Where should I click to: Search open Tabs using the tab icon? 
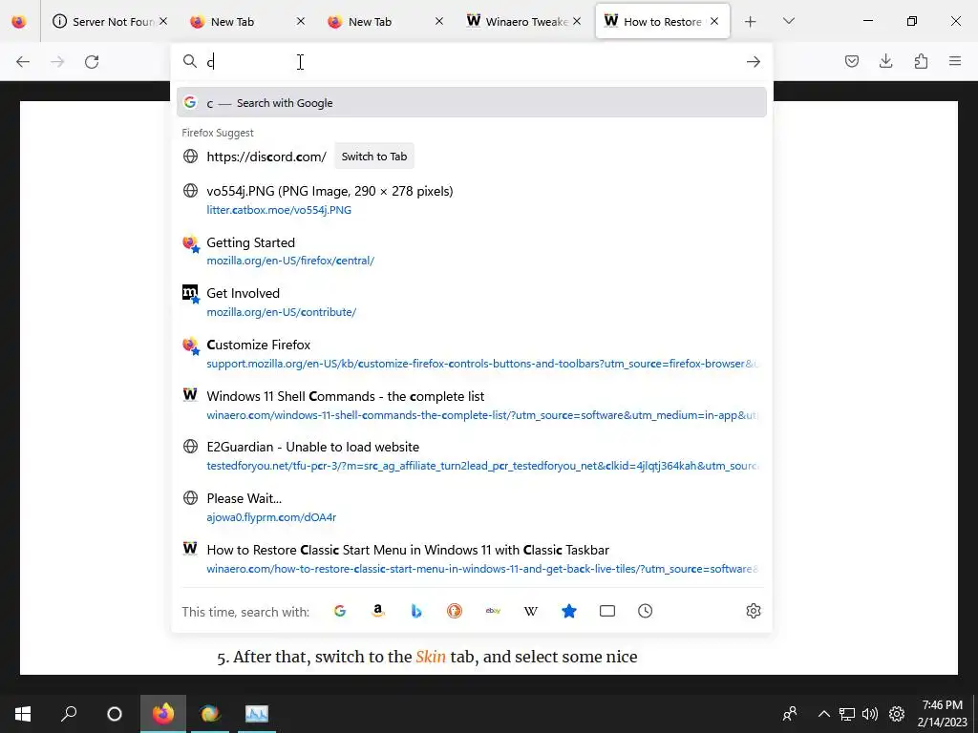coord(606,611)
